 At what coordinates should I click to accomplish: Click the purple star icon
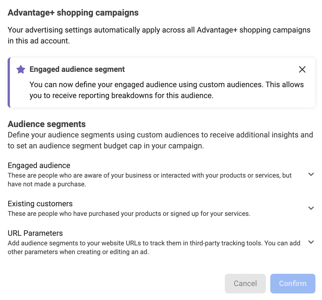tap(21, 69)
